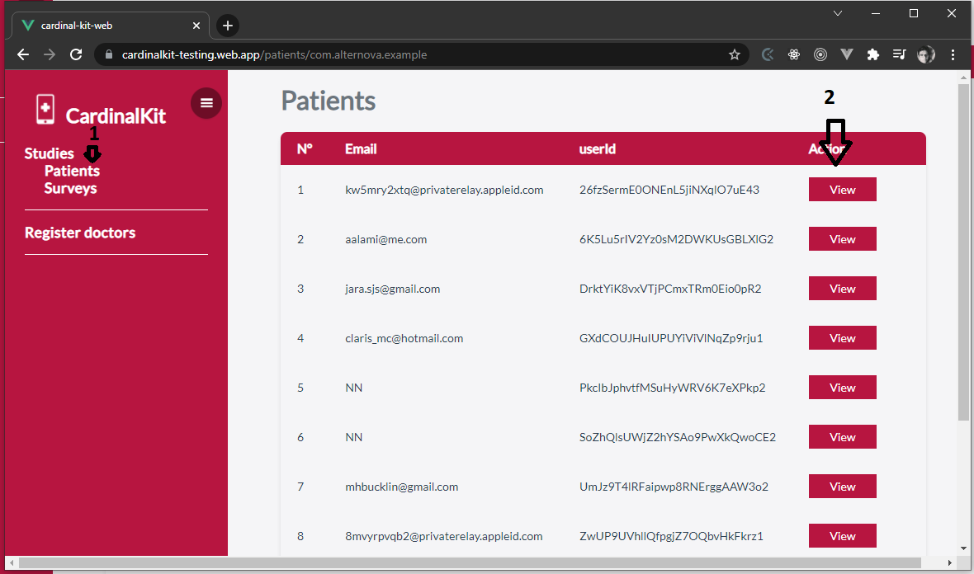The width and height of the screenshot is (974, 574).
Task: Select Patients in the sidebar
Action: click(x=72, y=171)
